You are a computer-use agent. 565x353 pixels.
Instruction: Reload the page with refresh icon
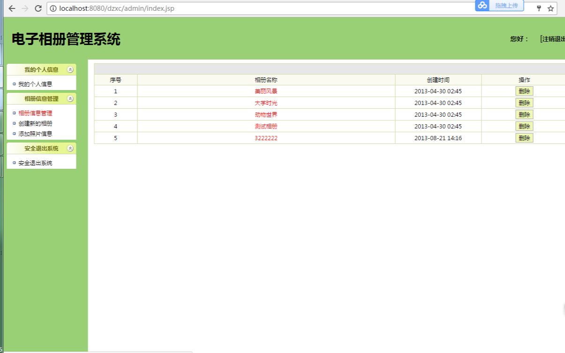[x=37, y=8]
